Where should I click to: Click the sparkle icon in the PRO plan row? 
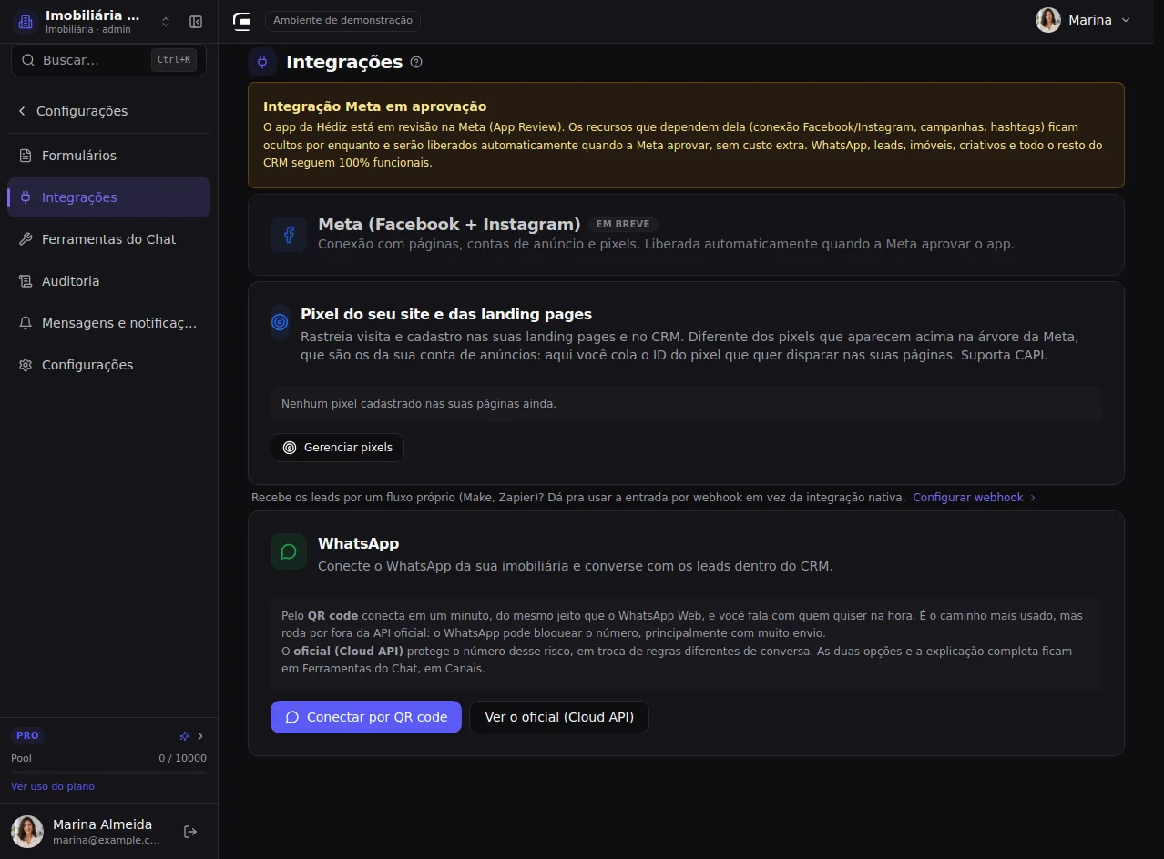click(x=185, y=736)
